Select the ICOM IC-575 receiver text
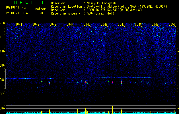The image size is (179, 114). (x=114, y=10)
